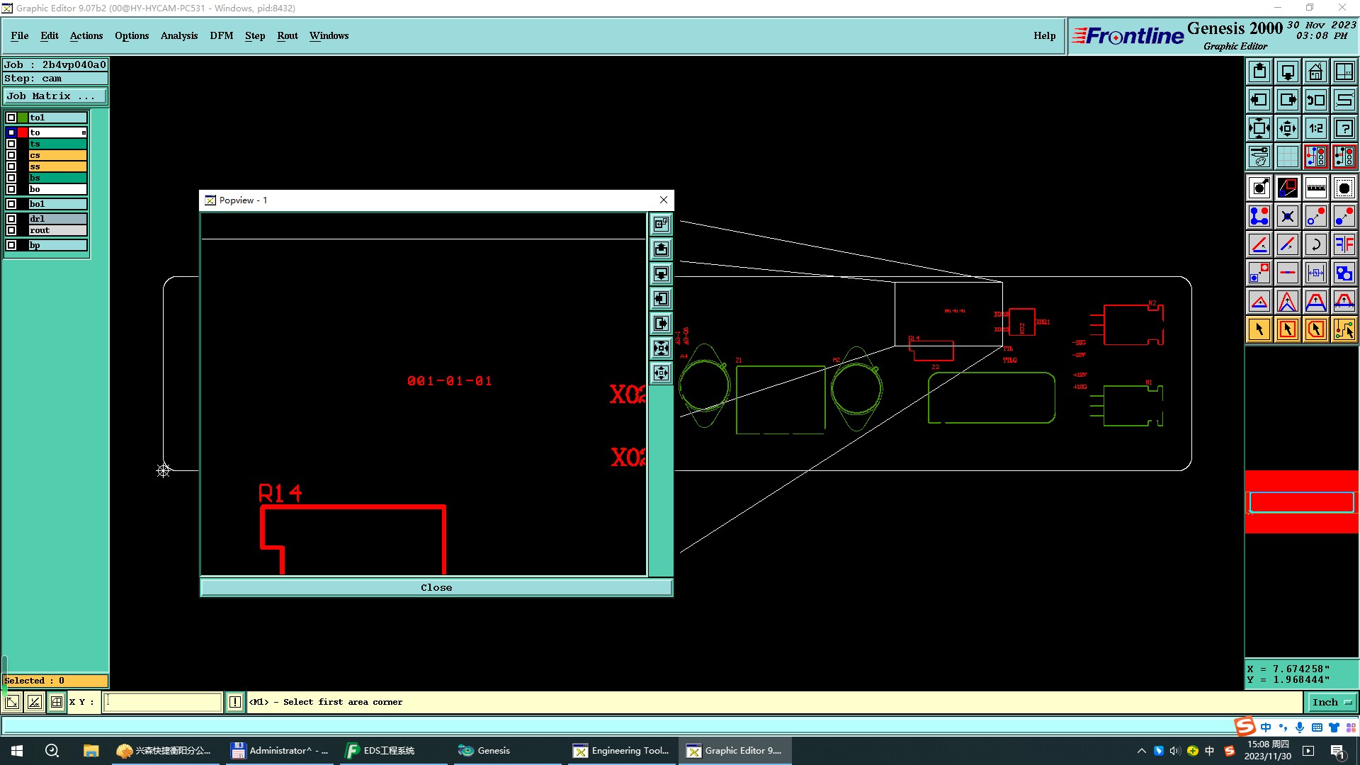
Task: Click Close button in Popview window
Action: [436, 587]
